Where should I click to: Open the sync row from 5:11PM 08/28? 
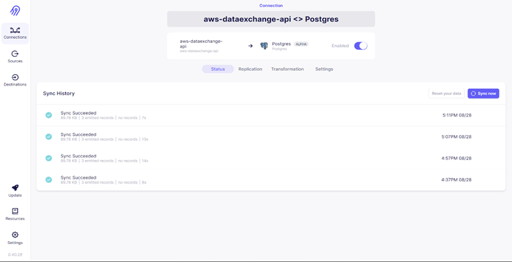point(271,115)
